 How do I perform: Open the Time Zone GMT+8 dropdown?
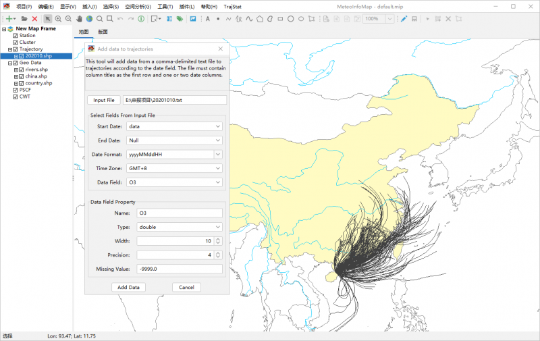(x=217, y=168)
